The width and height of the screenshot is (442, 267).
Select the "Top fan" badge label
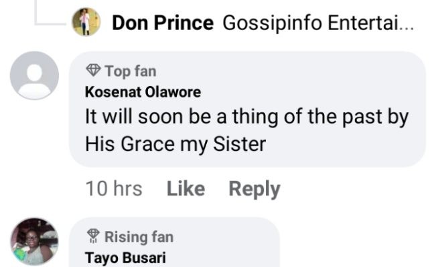click(x=130, y=71)
